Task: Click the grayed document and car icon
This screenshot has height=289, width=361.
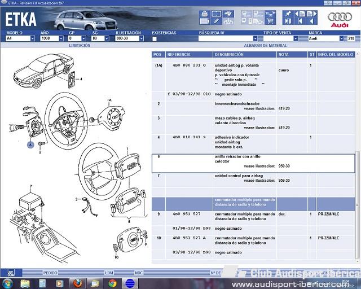Action: pyautogui.click(x=258, y=21)
